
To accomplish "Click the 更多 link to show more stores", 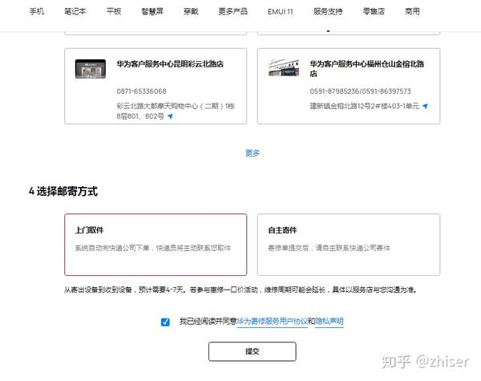I will coord(253,153).
